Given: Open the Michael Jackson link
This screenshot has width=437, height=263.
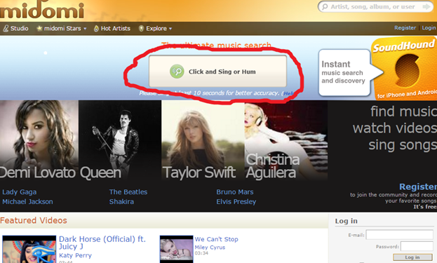Looking at the screenshot, I should pyautogui.click(x=27, y=202).
